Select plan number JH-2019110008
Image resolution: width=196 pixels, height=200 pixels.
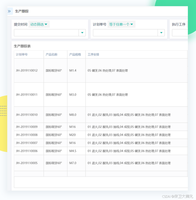[27, 135]
